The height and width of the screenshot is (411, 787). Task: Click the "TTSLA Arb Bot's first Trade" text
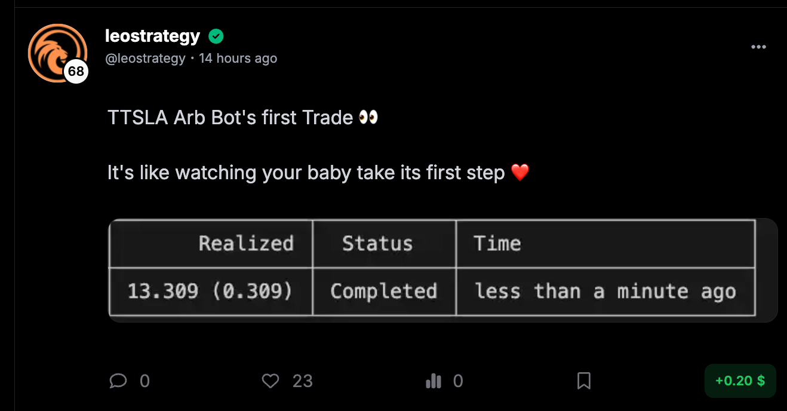pos(230,118)
